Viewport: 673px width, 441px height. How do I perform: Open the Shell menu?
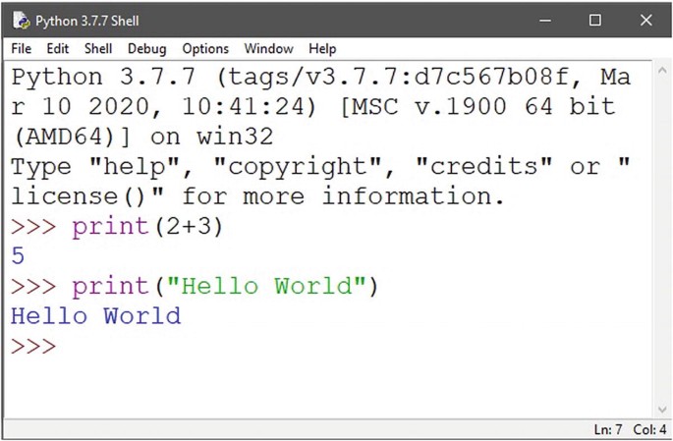(98, 48)
